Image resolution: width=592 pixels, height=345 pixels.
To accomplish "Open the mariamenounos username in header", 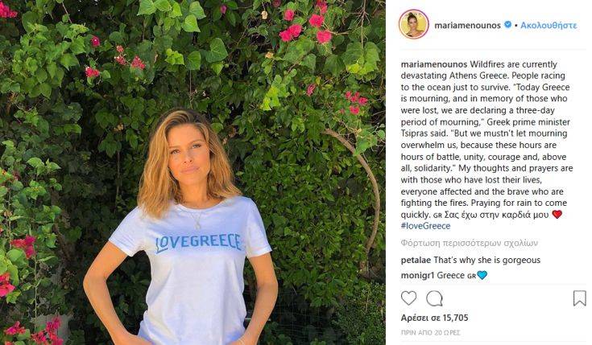I will (467, 25).
